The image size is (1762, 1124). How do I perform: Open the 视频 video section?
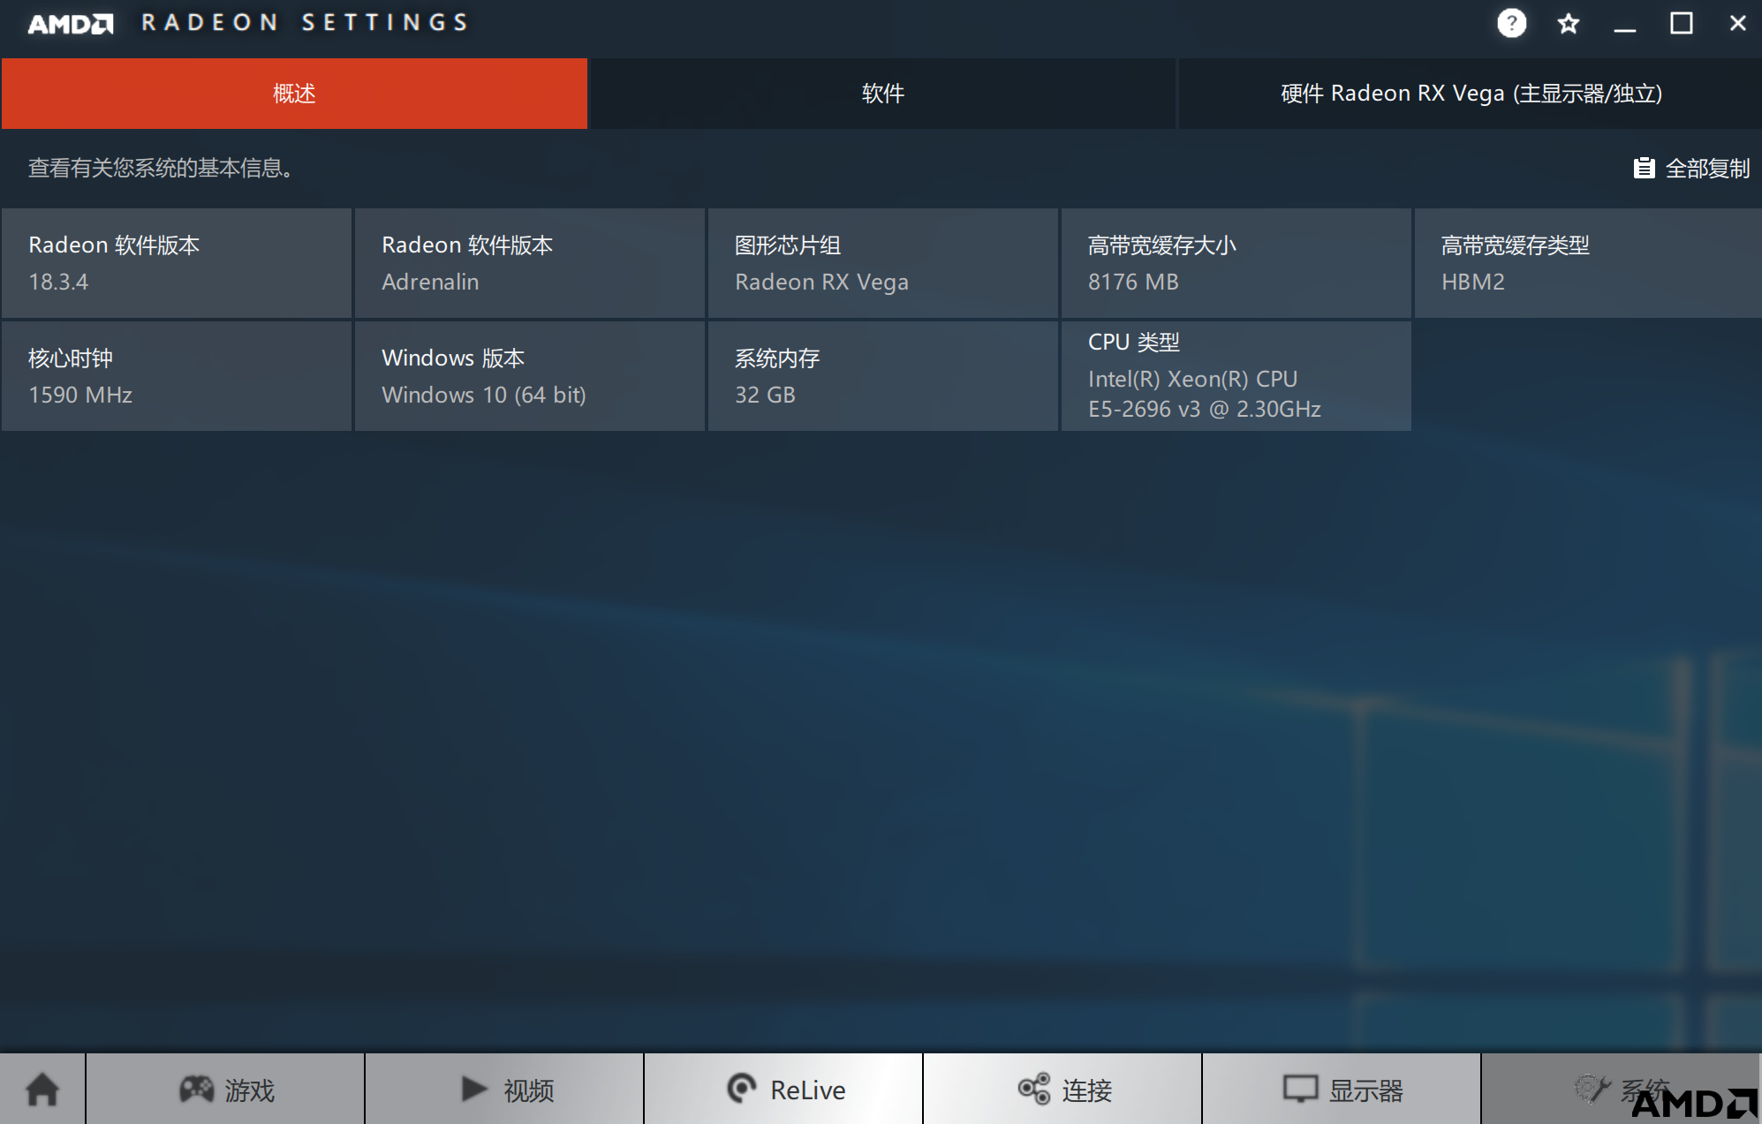505,1089
